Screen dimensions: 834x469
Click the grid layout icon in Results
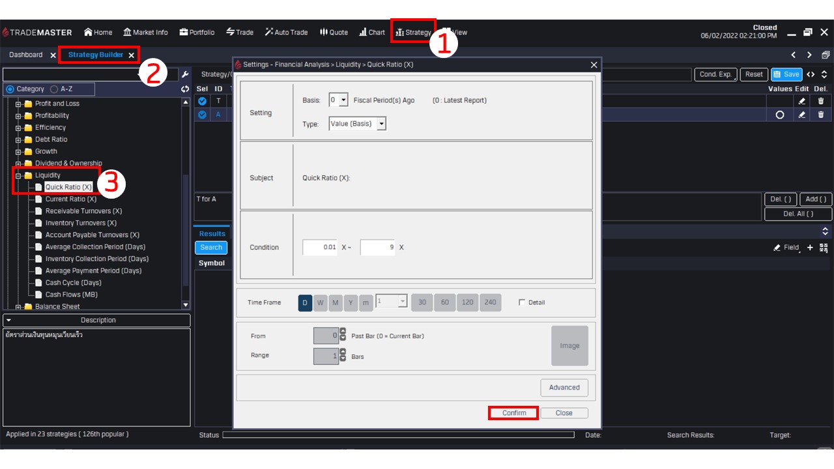pos(824,248)
